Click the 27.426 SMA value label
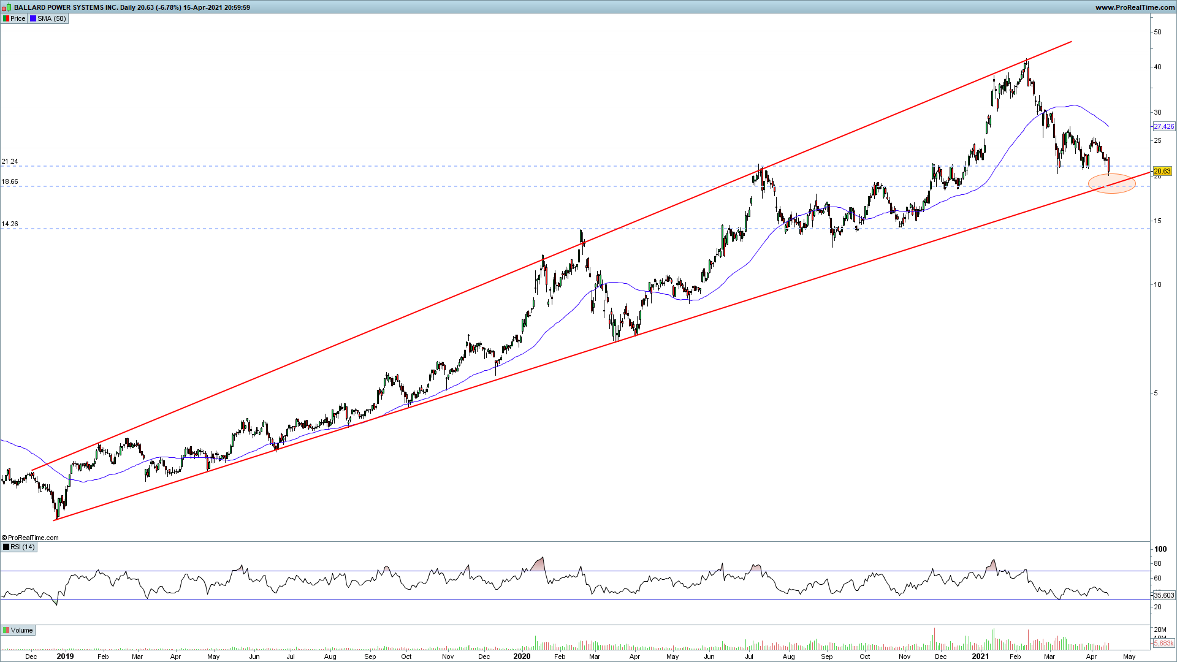Screen dimensions: 1177x662 pyautogui.click(x=1164, y=126)
